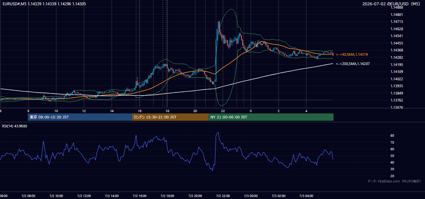The image size is (425, 199).
Task: Click the date label 7/2 10:00
Action: coord(56,196)
